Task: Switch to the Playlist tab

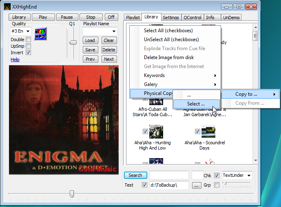Action: click(x=133, y=18)
